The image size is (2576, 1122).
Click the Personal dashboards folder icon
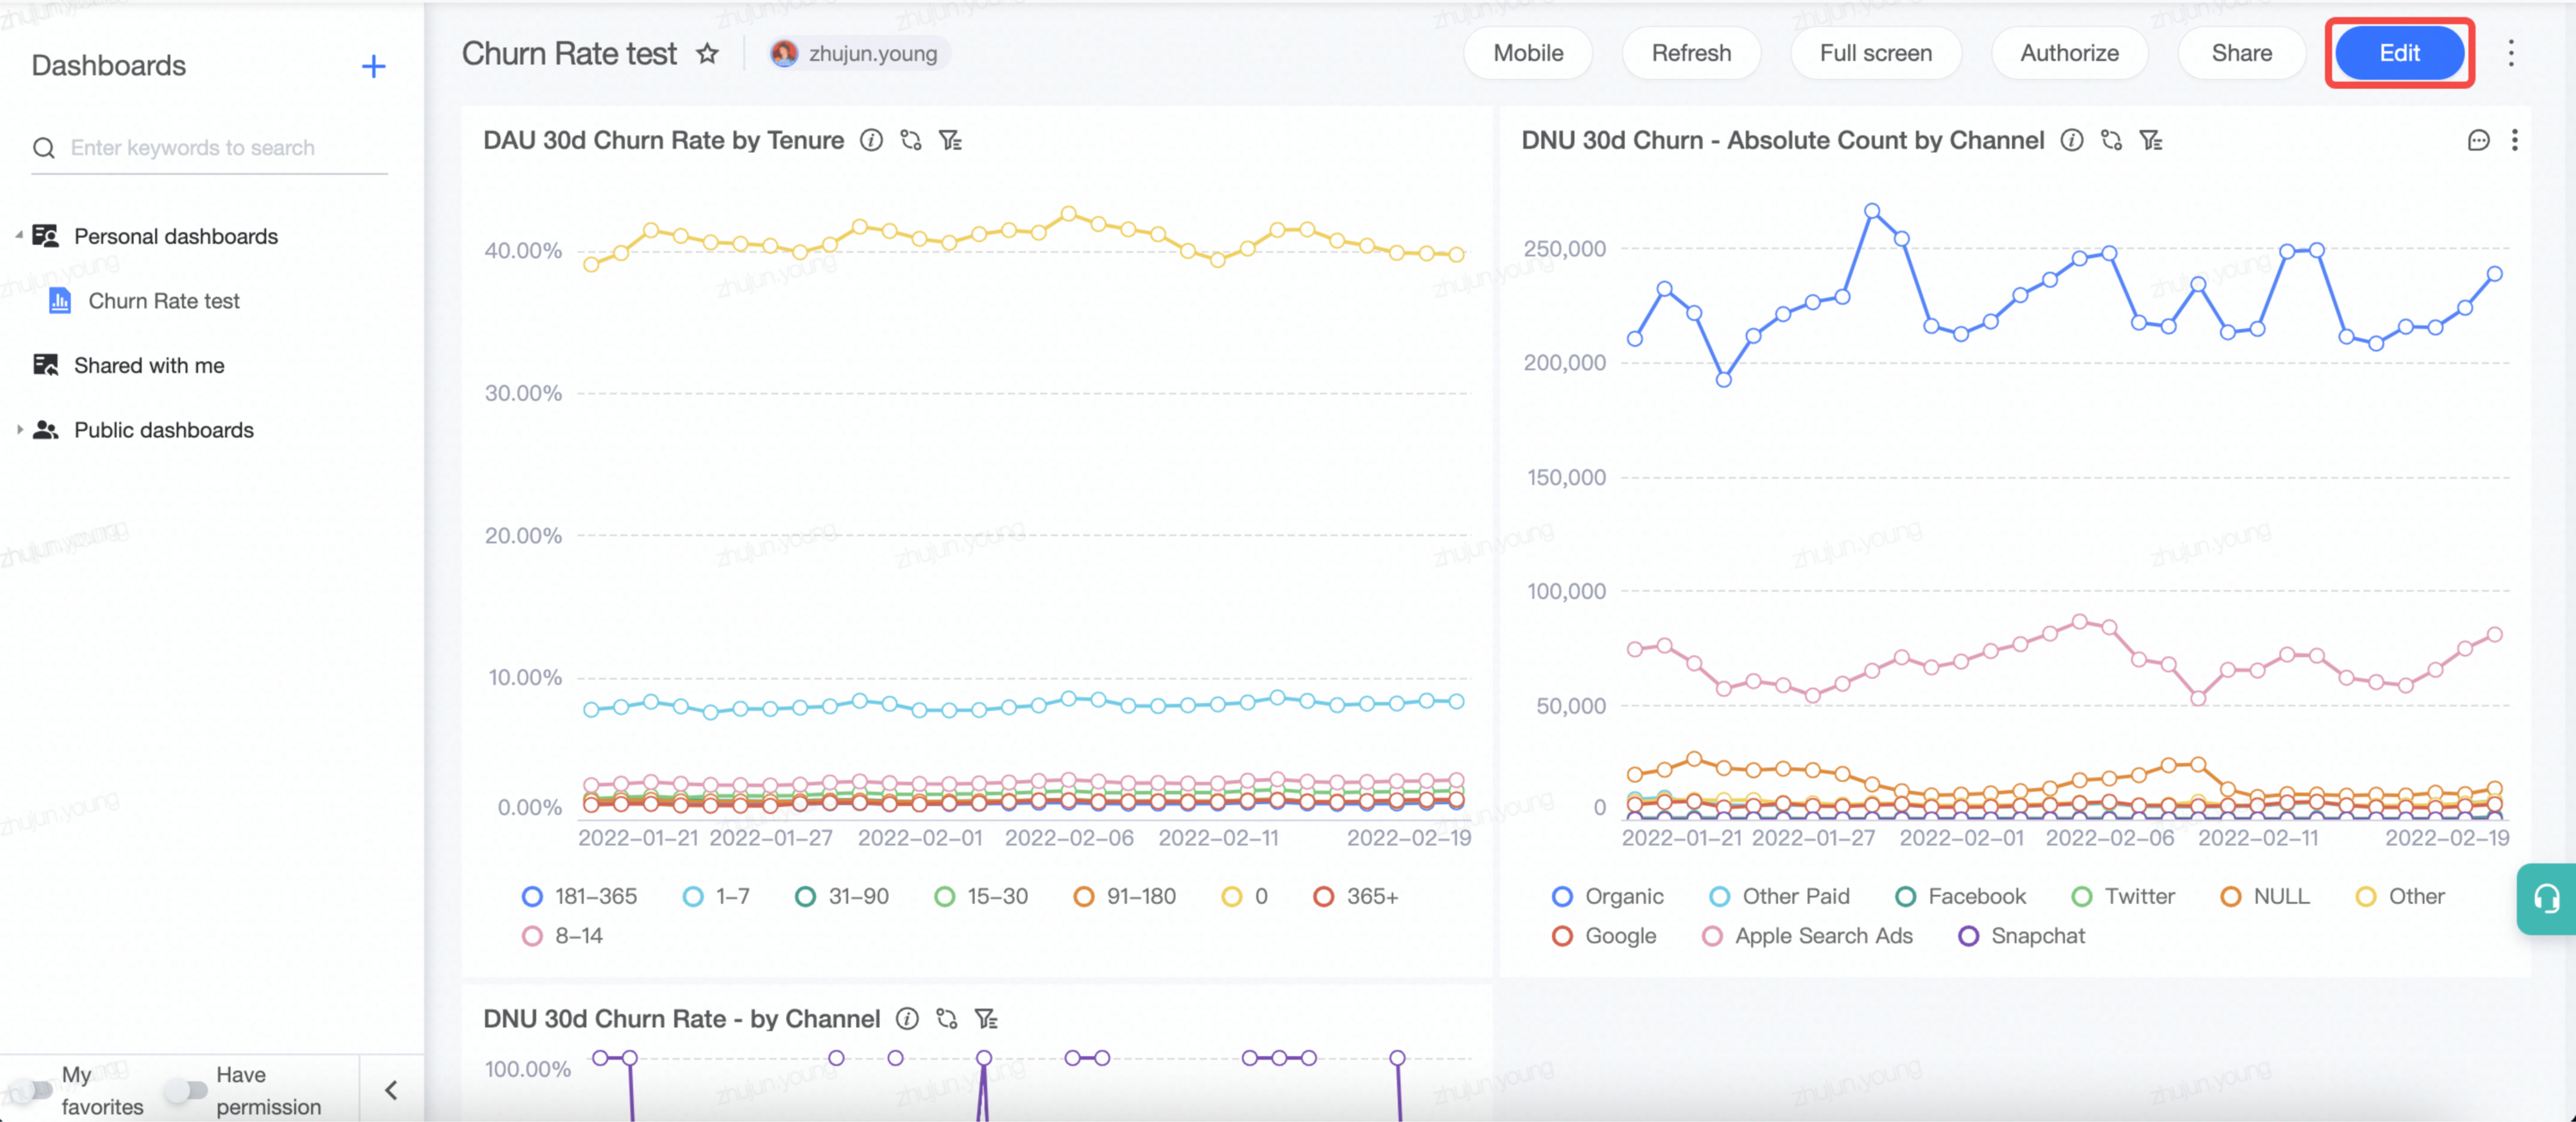[46, 236]
